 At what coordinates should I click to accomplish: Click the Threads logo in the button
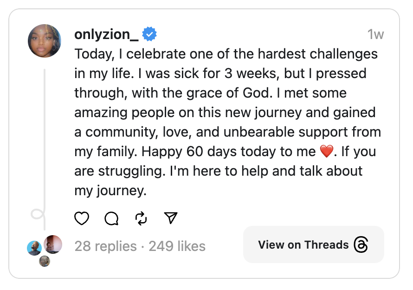tap(361, 245)
